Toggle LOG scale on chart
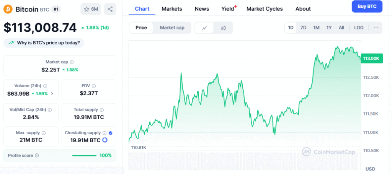Screen dimensions: 392x174 pos(359,28)
